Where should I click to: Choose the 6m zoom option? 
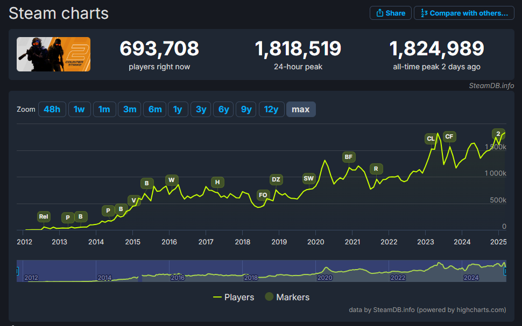[x=155, y=110]
